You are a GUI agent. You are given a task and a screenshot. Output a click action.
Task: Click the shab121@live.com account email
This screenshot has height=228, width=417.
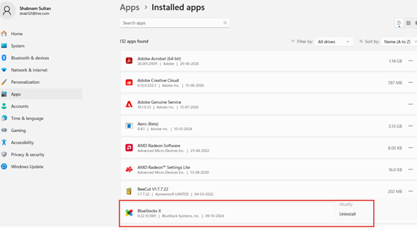(x=34, y=13)
